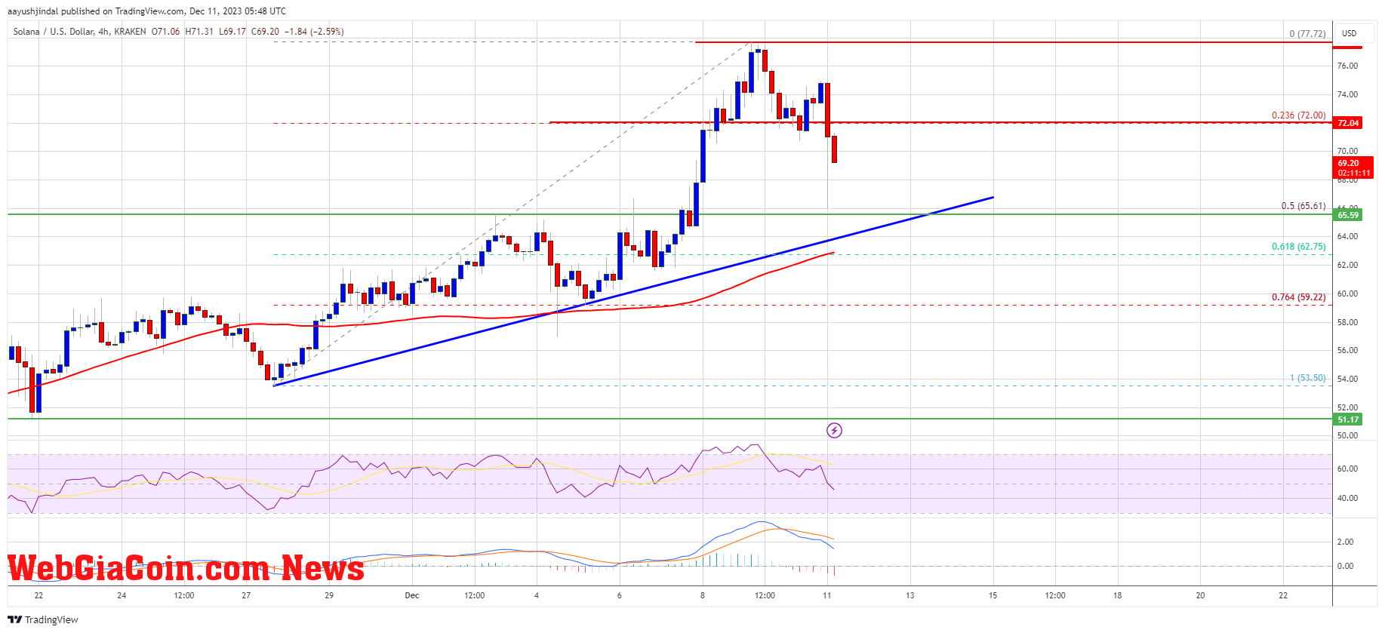
Task: Click the 60.00 RSI axis label
Action: coord(1347,469)
